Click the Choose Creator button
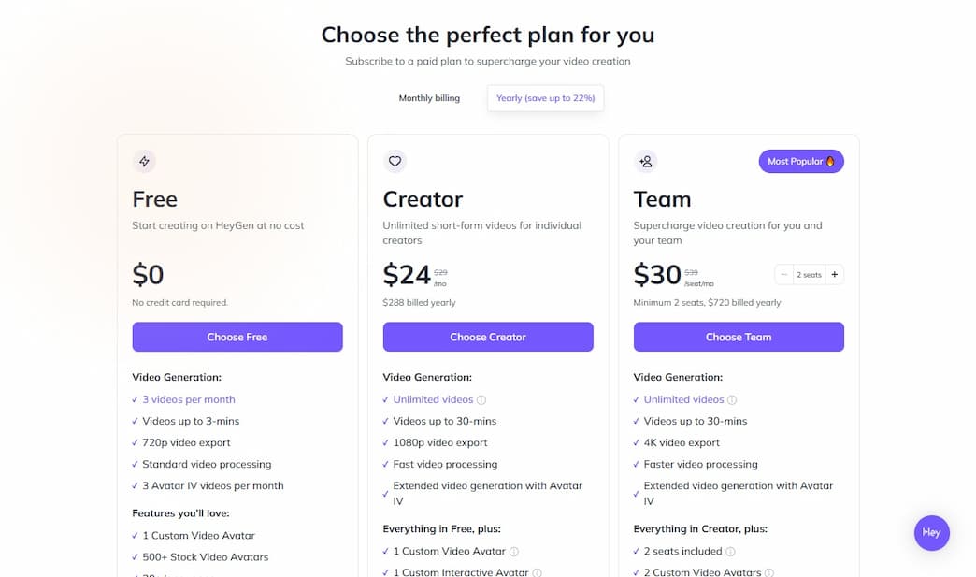This screenshot has width=976, height=577. click(x=488, y=337)
